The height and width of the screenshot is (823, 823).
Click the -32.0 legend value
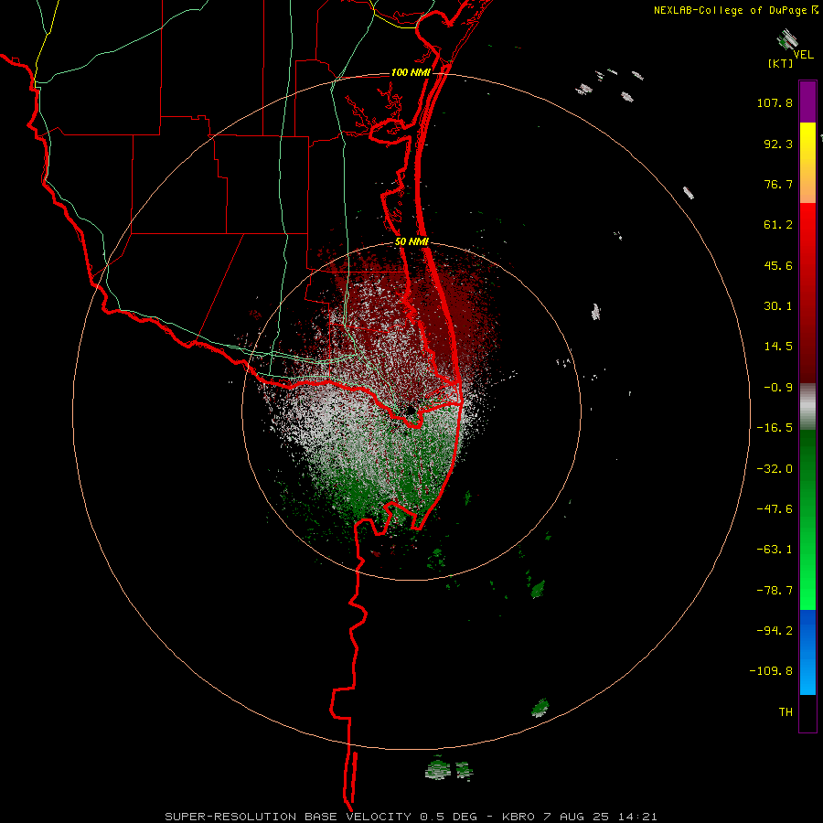click(775, 469)
